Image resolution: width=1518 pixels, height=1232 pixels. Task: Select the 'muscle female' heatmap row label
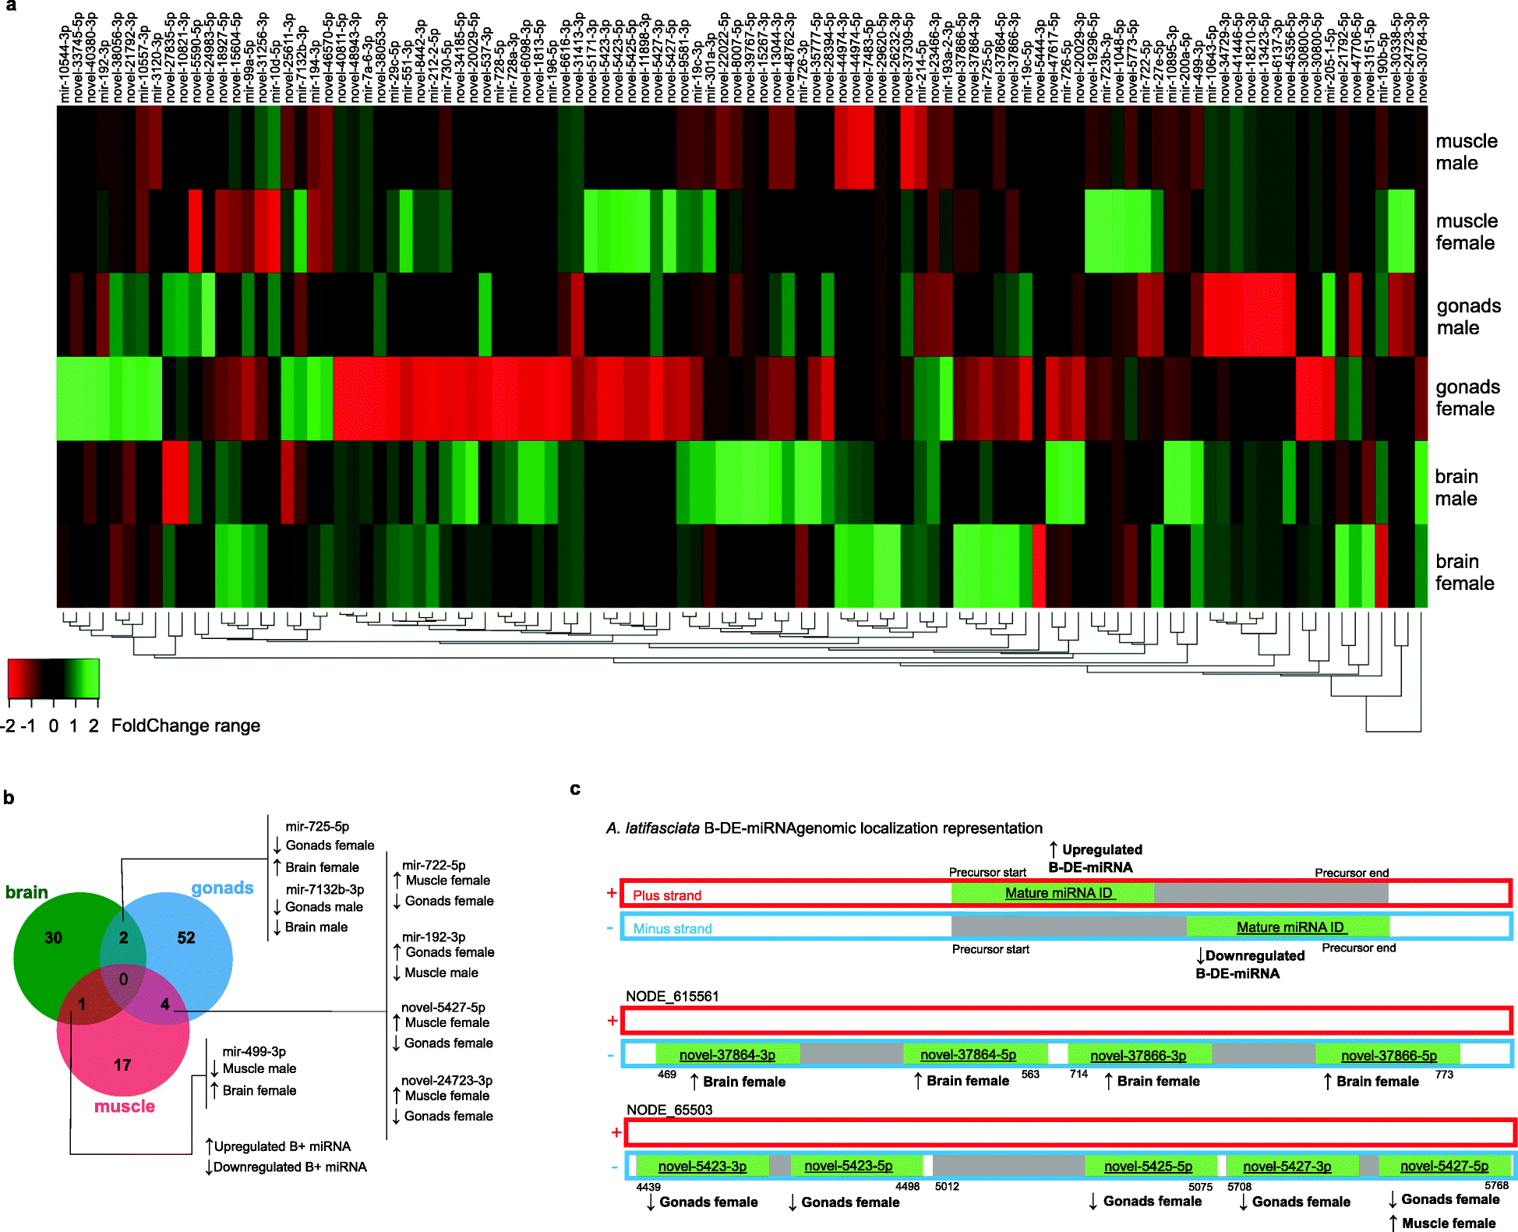[x=1466, y=231]
